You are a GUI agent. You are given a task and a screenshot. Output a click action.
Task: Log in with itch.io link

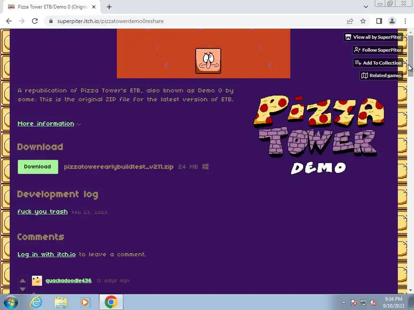click(x=46, y=254)
